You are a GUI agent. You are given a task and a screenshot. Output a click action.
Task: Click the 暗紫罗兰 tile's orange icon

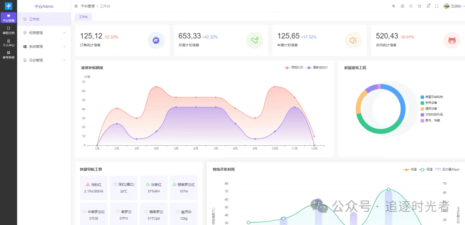[146, 212]
